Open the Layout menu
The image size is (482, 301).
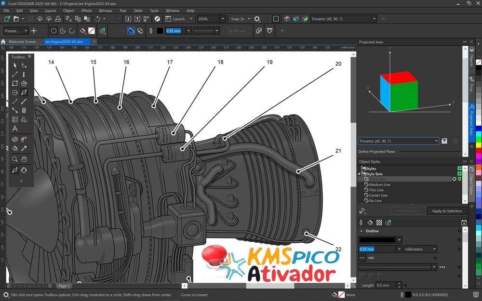point(51,11)
